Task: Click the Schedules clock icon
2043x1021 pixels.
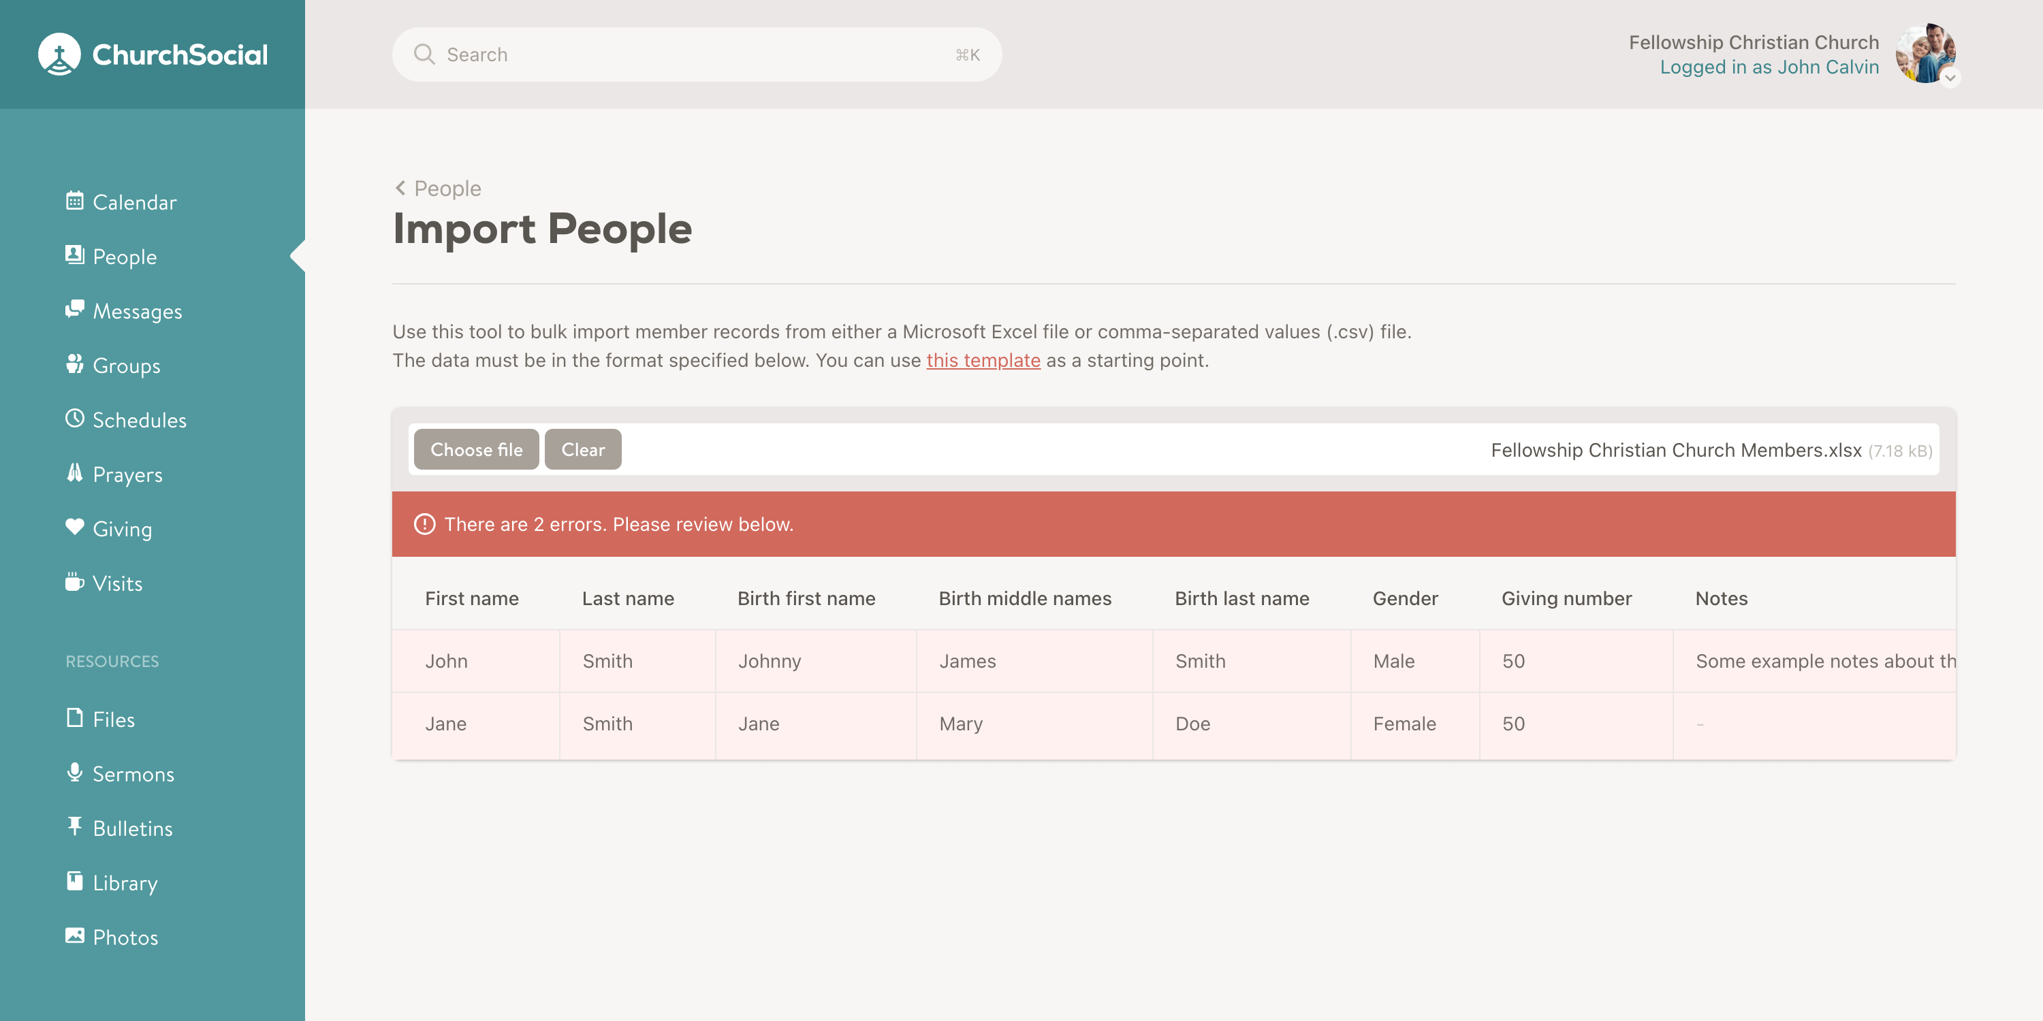Action: pos(74,418)
